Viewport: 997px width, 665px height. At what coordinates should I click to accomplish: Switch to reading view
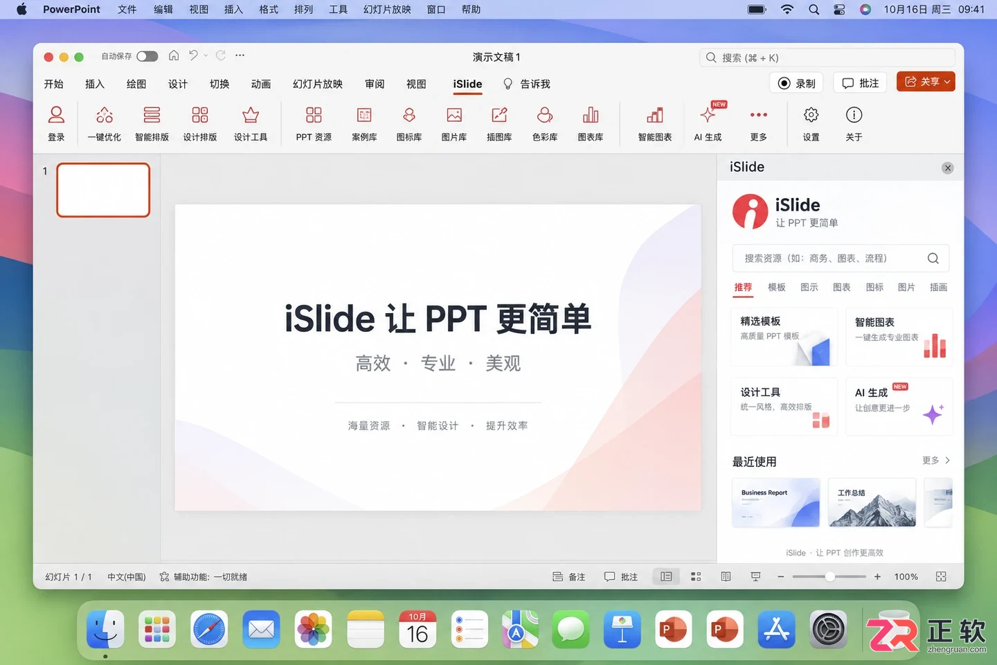pos(726,576)
